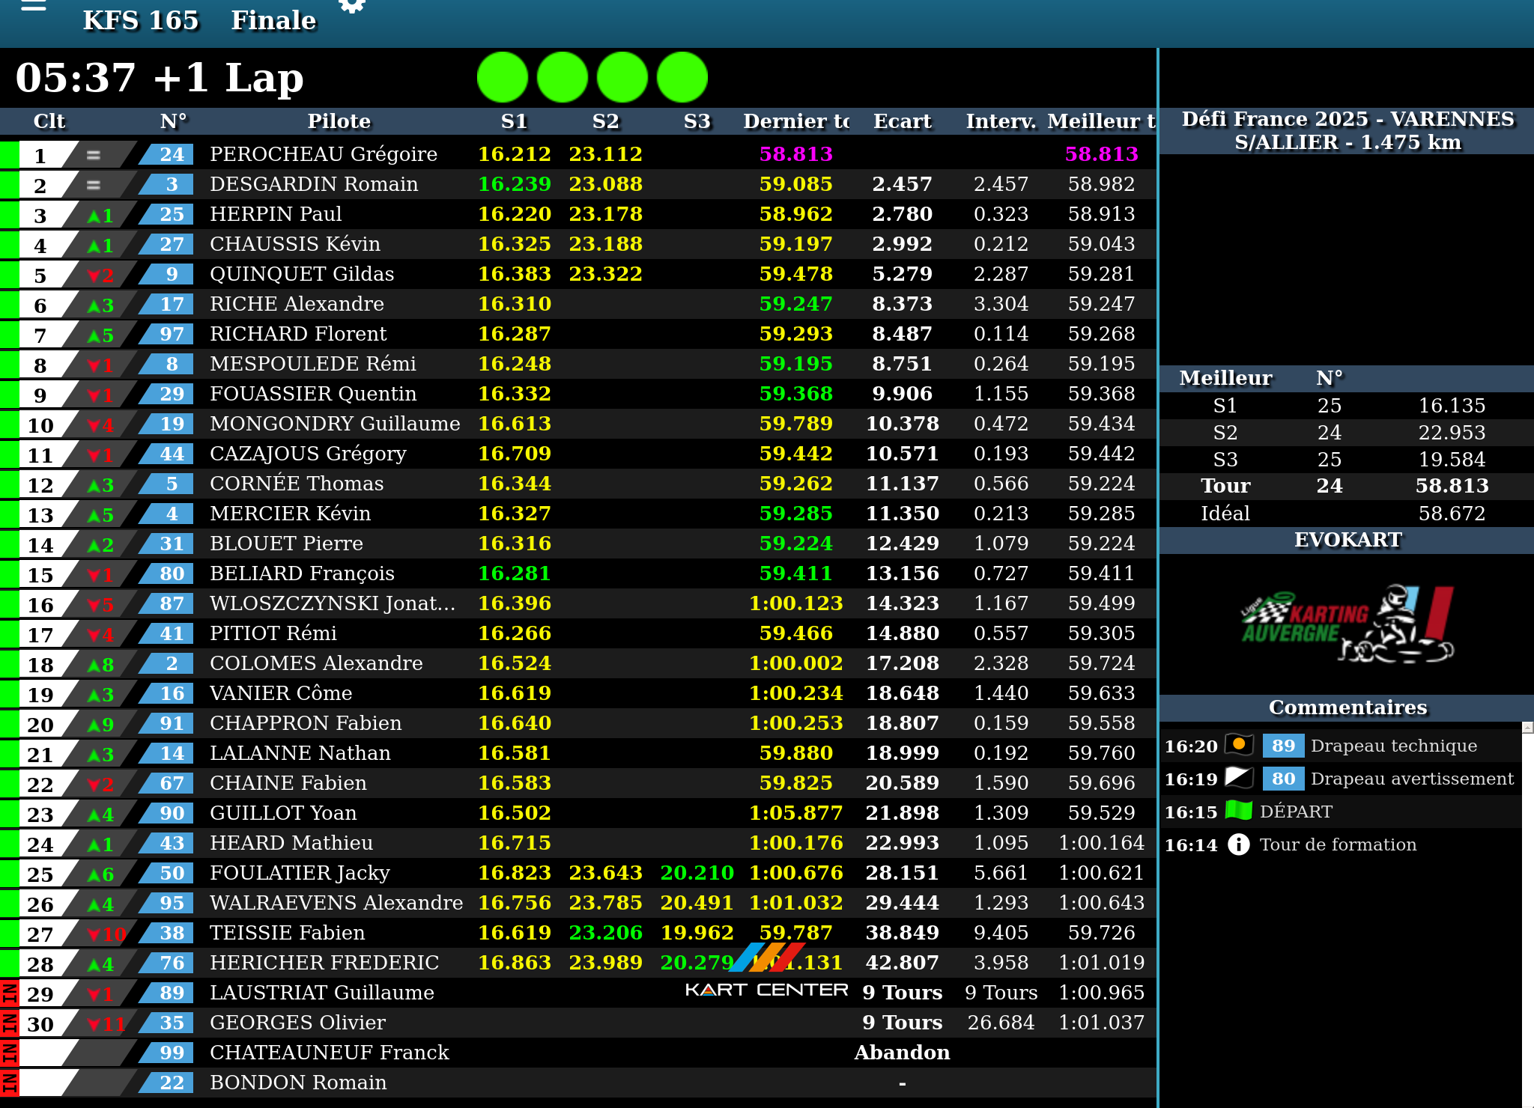Sort by Ecart column header

902,121
